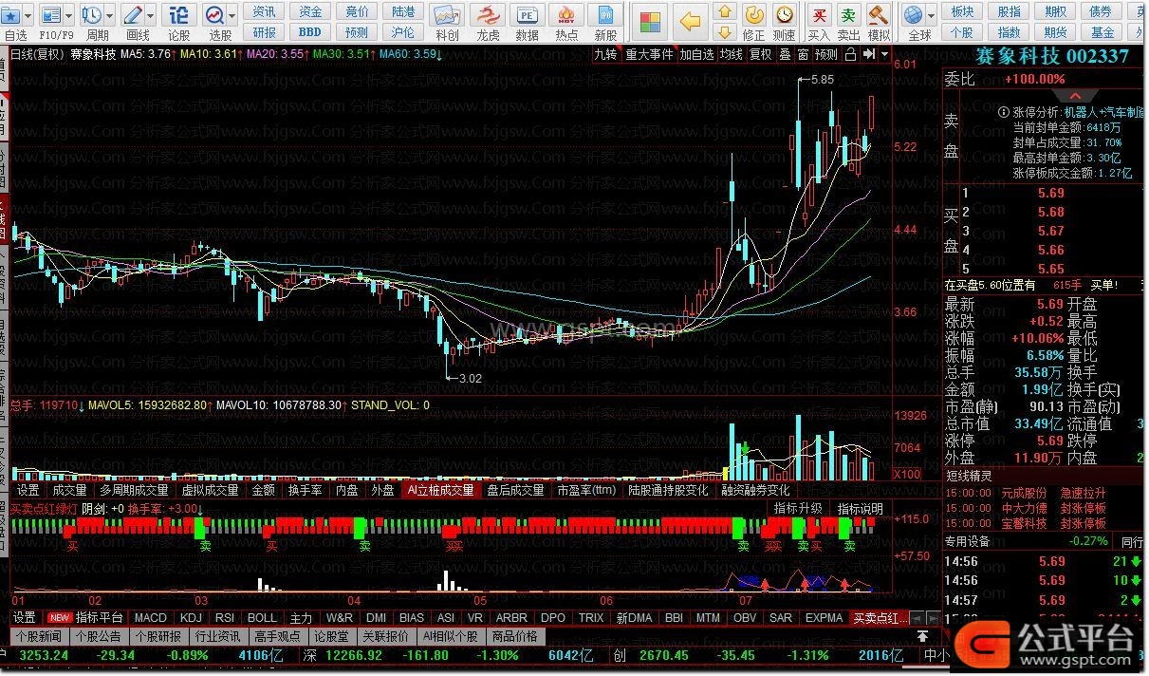This screenshot has width=1149, height=676.
Task: Toggle 复权 adjustment in chart header
Action: click(761, 54)
